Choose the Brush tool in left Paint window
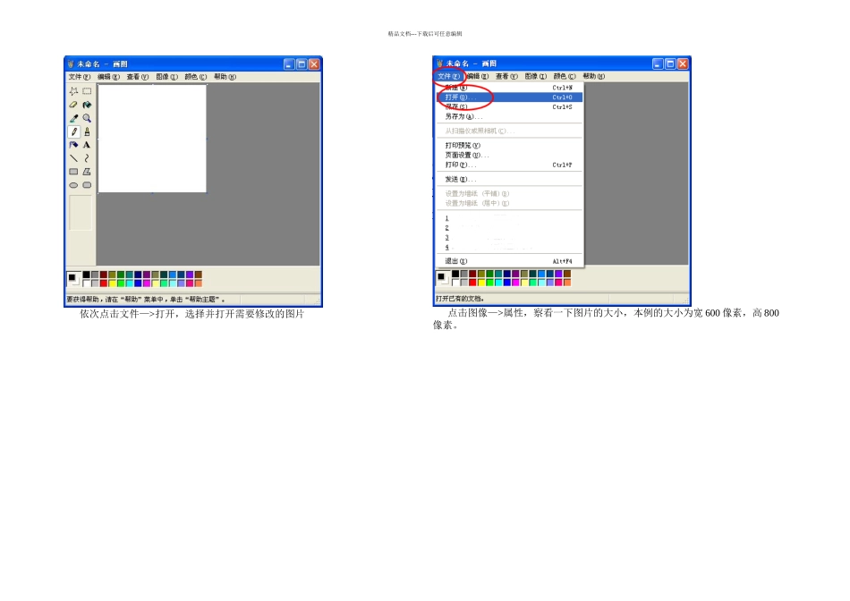The width and height of the screenshot is (850, 601). (87, 131)
